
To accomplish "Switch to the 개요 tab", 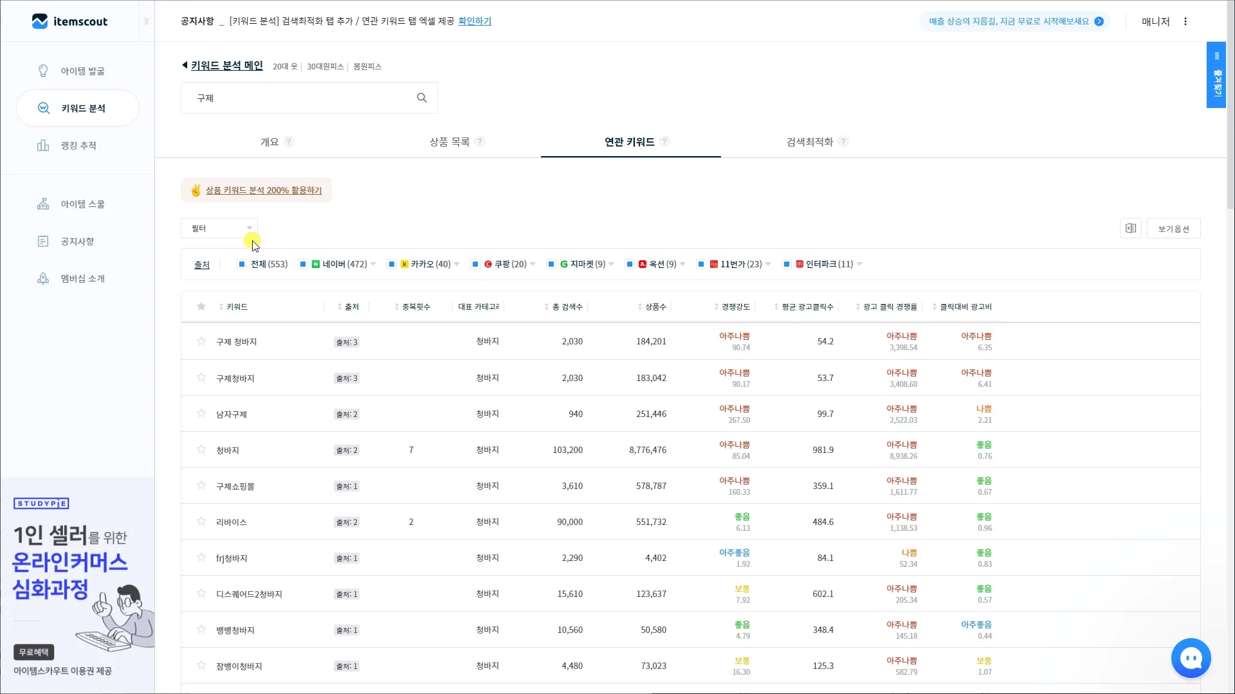I will (x=270, y=141).
